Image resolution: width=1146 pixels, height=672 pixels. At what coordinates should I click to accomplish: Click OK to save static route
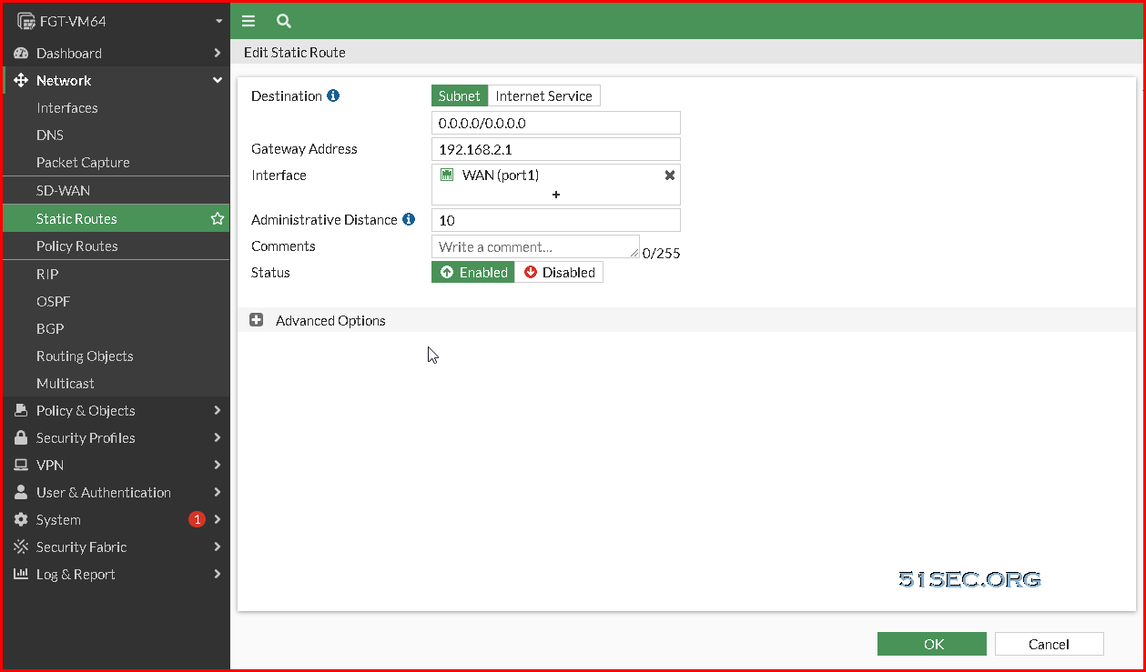tap(932, 644)
